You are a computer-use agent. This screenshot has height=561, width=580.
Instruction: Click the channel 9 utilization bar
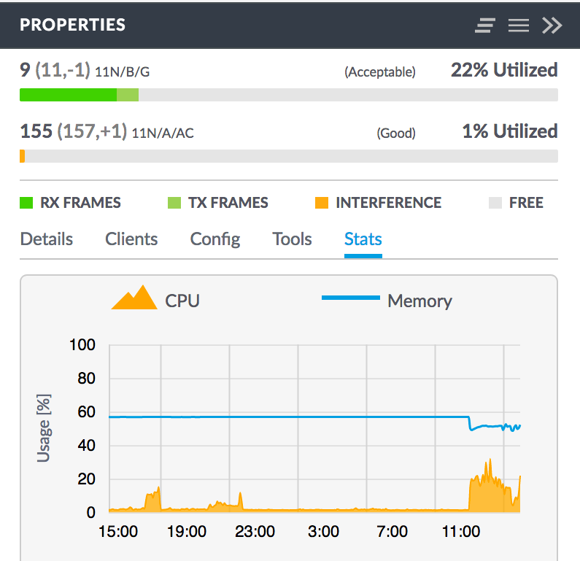click(288, 95)
